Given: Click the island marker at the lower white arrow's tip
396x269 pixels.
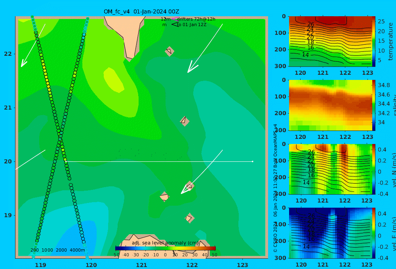Looking at the screenshot, I should click(189, 186).
